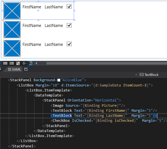Click the designer horizontal scrollbar thumb
167x149 pixels.
pos(107,63)
